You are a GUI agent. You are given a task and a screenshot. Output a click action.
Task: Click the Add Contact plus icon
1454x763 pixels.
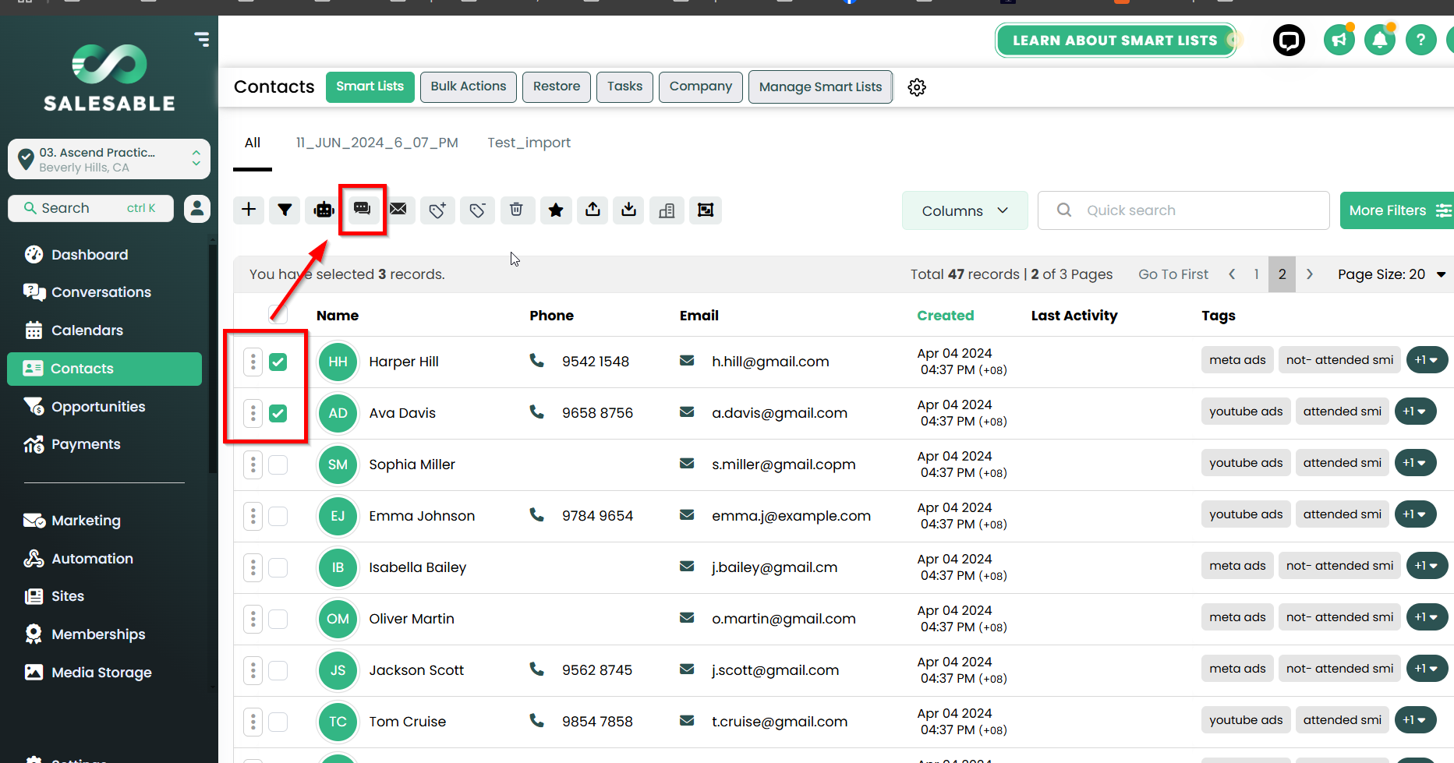249,210
